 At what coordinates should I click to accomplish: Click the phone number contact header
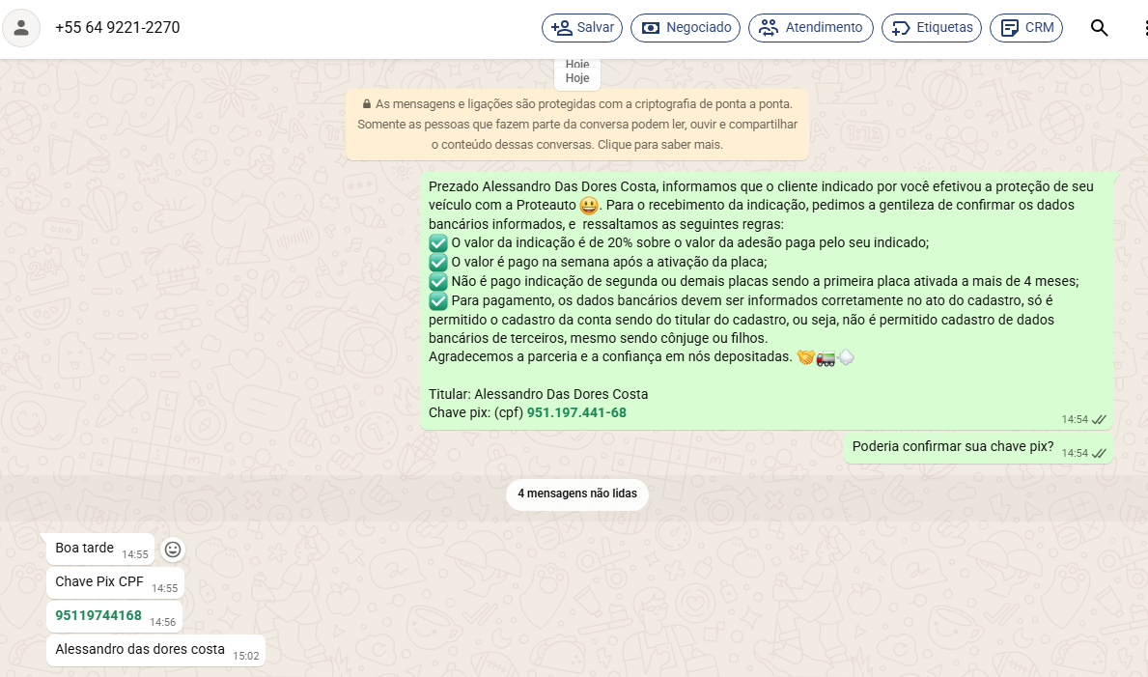pyautogui.click(x=118, y=28)
